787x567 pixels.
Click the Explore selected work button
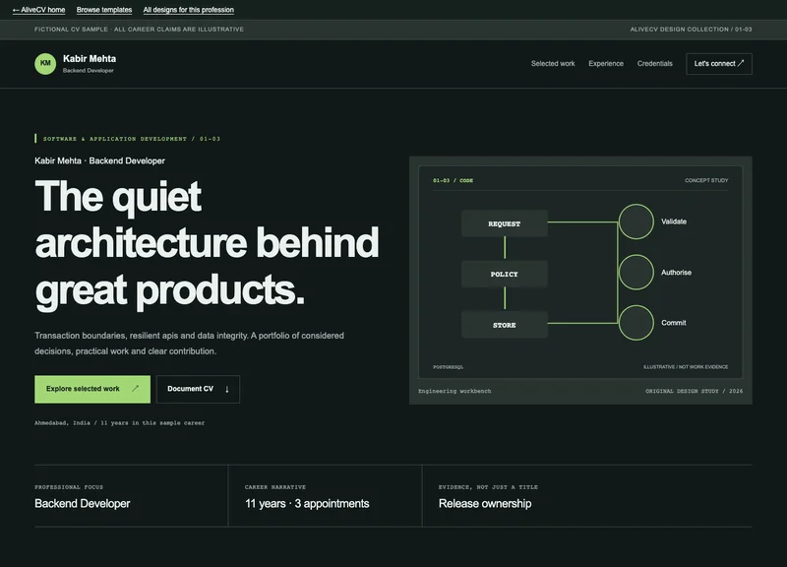(92, 389)
